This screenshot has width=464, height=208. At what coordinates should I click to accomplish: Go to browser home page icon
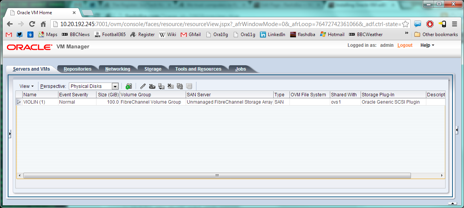pos(43,24)
